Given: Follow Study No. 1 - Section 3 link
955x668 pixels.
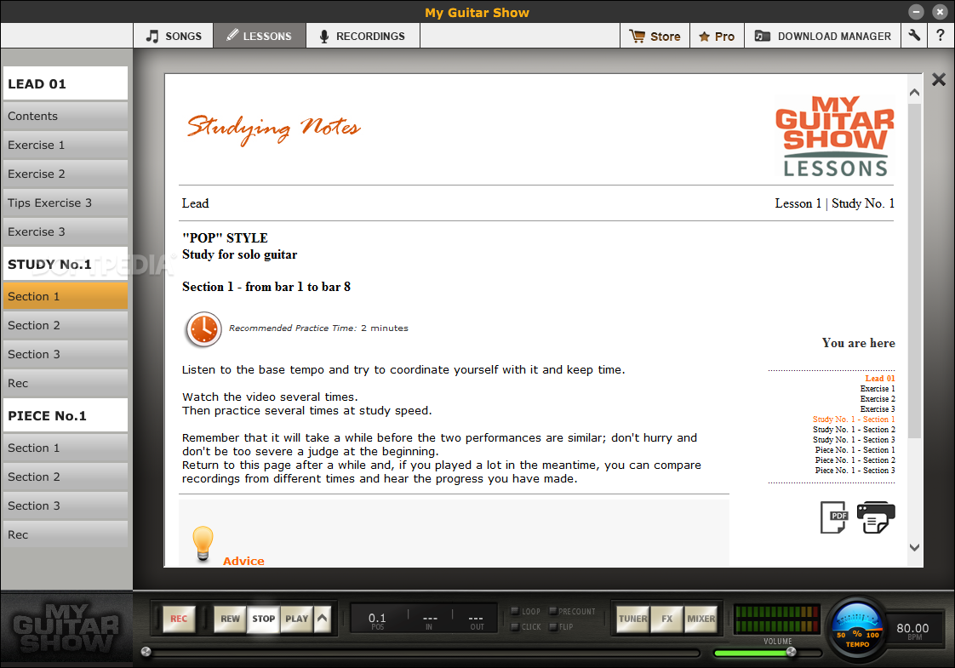Looking at the screenshot, I should tap(854, 440).
